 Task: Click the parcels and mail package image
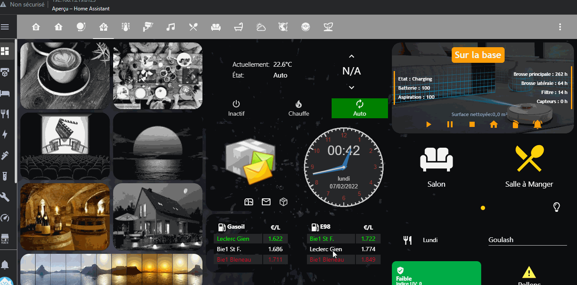[250, 161]
